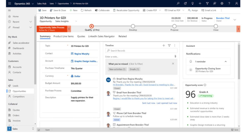Click Email a Link
242x134 pixels.
click(x=209, y=10)
